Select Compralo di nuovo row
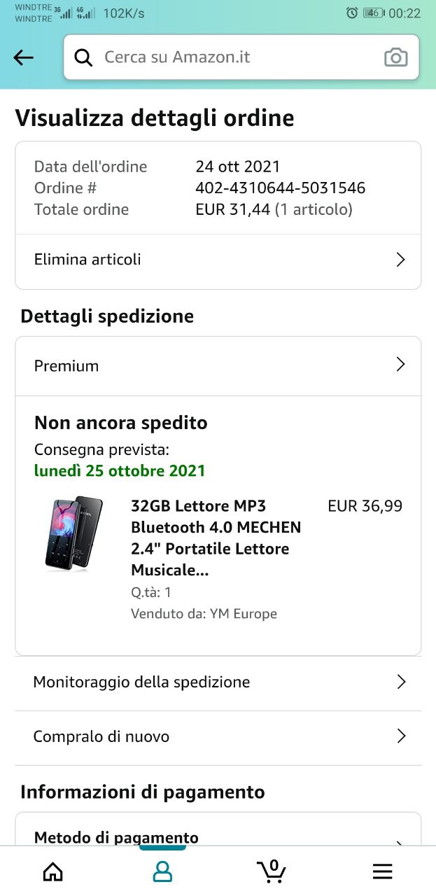The height and width of the screenshot is (896, 436). pos(101,736)
